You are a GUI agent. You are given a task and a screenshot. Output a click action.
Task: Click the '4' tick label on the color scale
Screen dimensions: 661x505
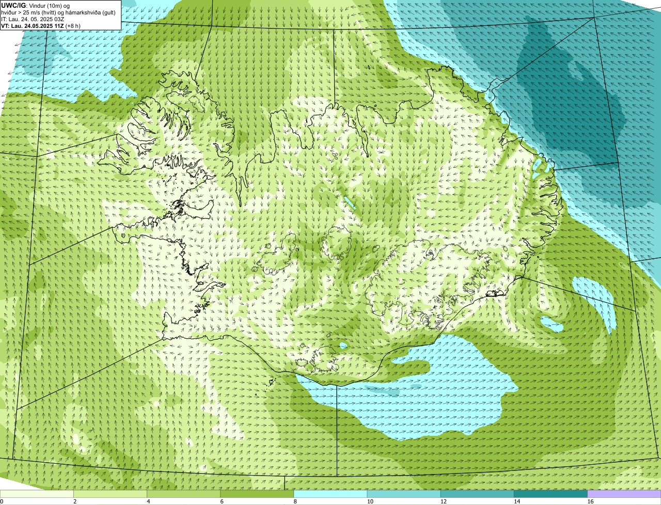(148, 501)
